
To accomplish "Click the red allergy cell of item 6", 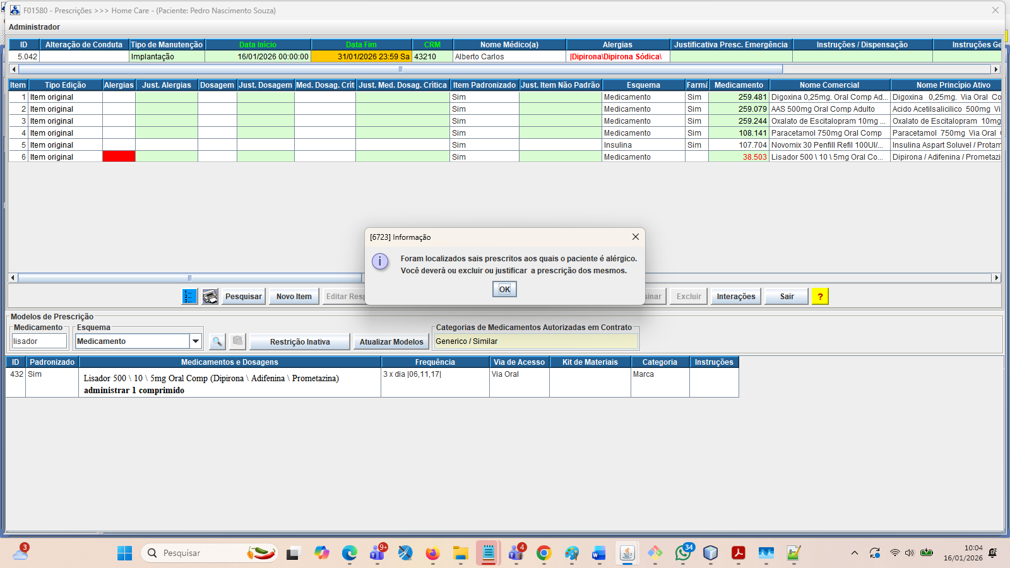I will pos(119,157).
